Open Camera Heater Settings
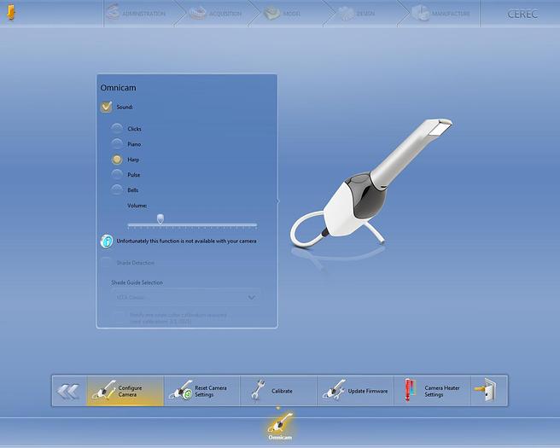560x448 pixels. pos(432,391)
